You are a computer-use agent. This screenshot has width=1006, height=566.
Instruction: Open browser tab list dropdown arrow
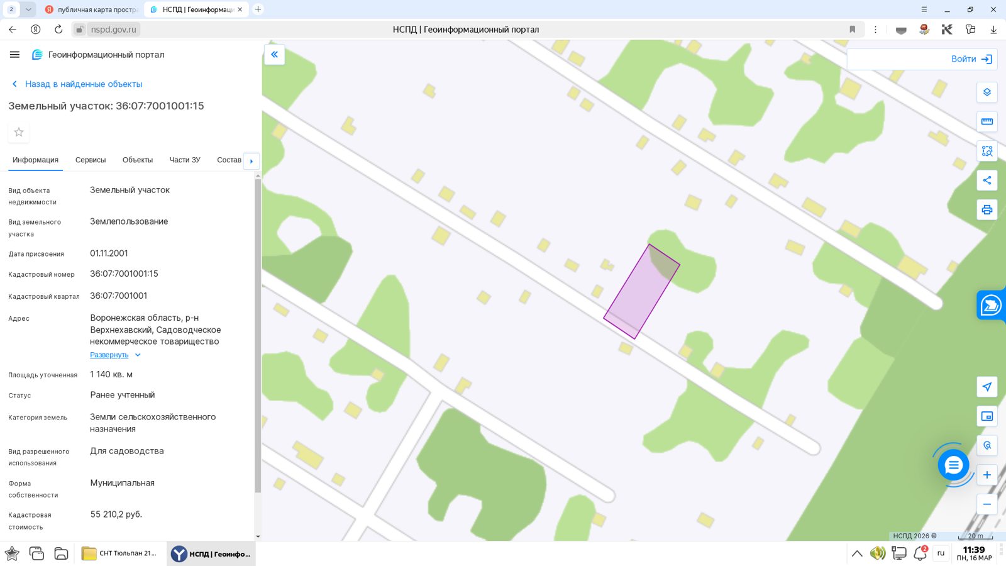28,9
